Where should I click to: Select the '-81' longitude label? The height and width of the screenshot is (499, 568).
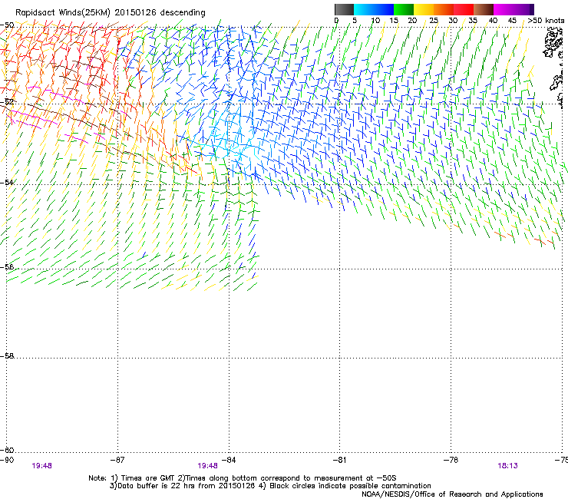click(339, 460)
